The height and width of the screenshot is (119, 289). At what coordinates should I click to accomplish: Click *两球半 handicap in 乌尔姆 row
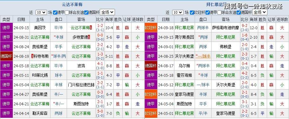(203, 66)
